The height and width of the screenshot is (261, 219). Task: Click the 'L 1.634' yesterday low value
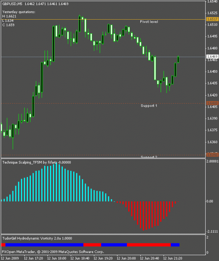point(8,20)
